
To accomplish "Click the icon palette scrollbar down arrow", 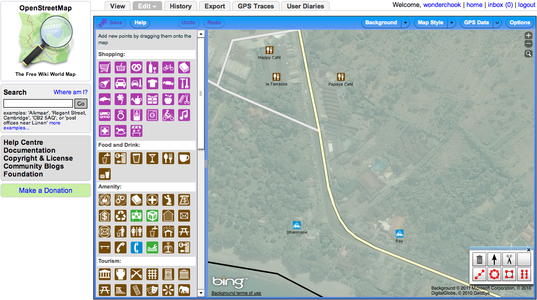I will coord(201,293).
